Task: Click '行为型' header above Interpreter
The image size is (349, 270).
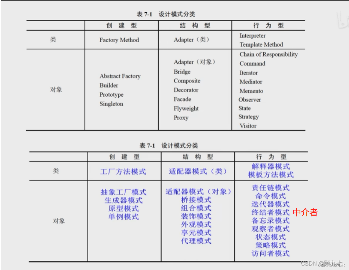Action: (x=268, y=25)
